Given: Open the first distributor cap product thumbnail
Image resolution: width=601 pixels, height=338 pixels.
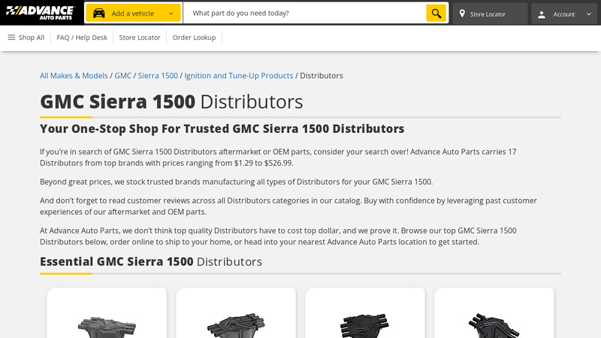Looking at the screenshot, I should tap(107, 327).
